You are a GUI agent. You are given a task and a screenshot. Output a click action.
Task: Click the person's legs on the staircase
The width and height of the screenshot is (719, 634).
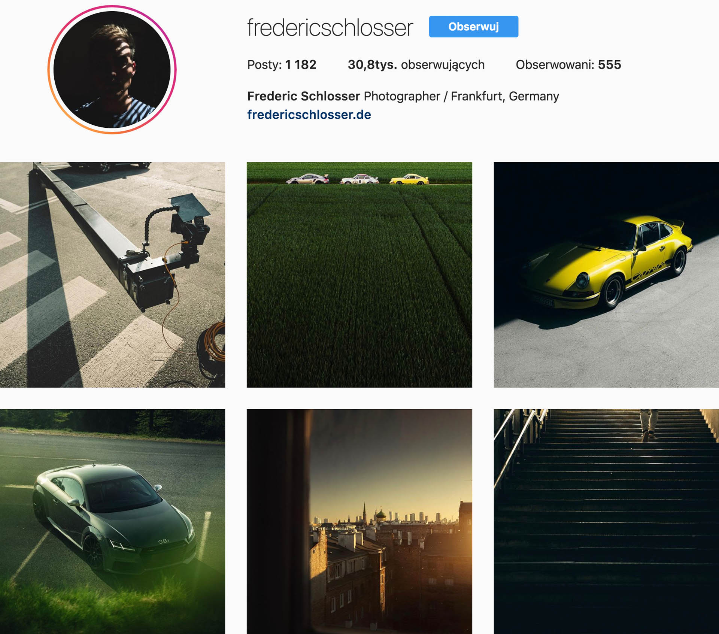tap(649, 424)
